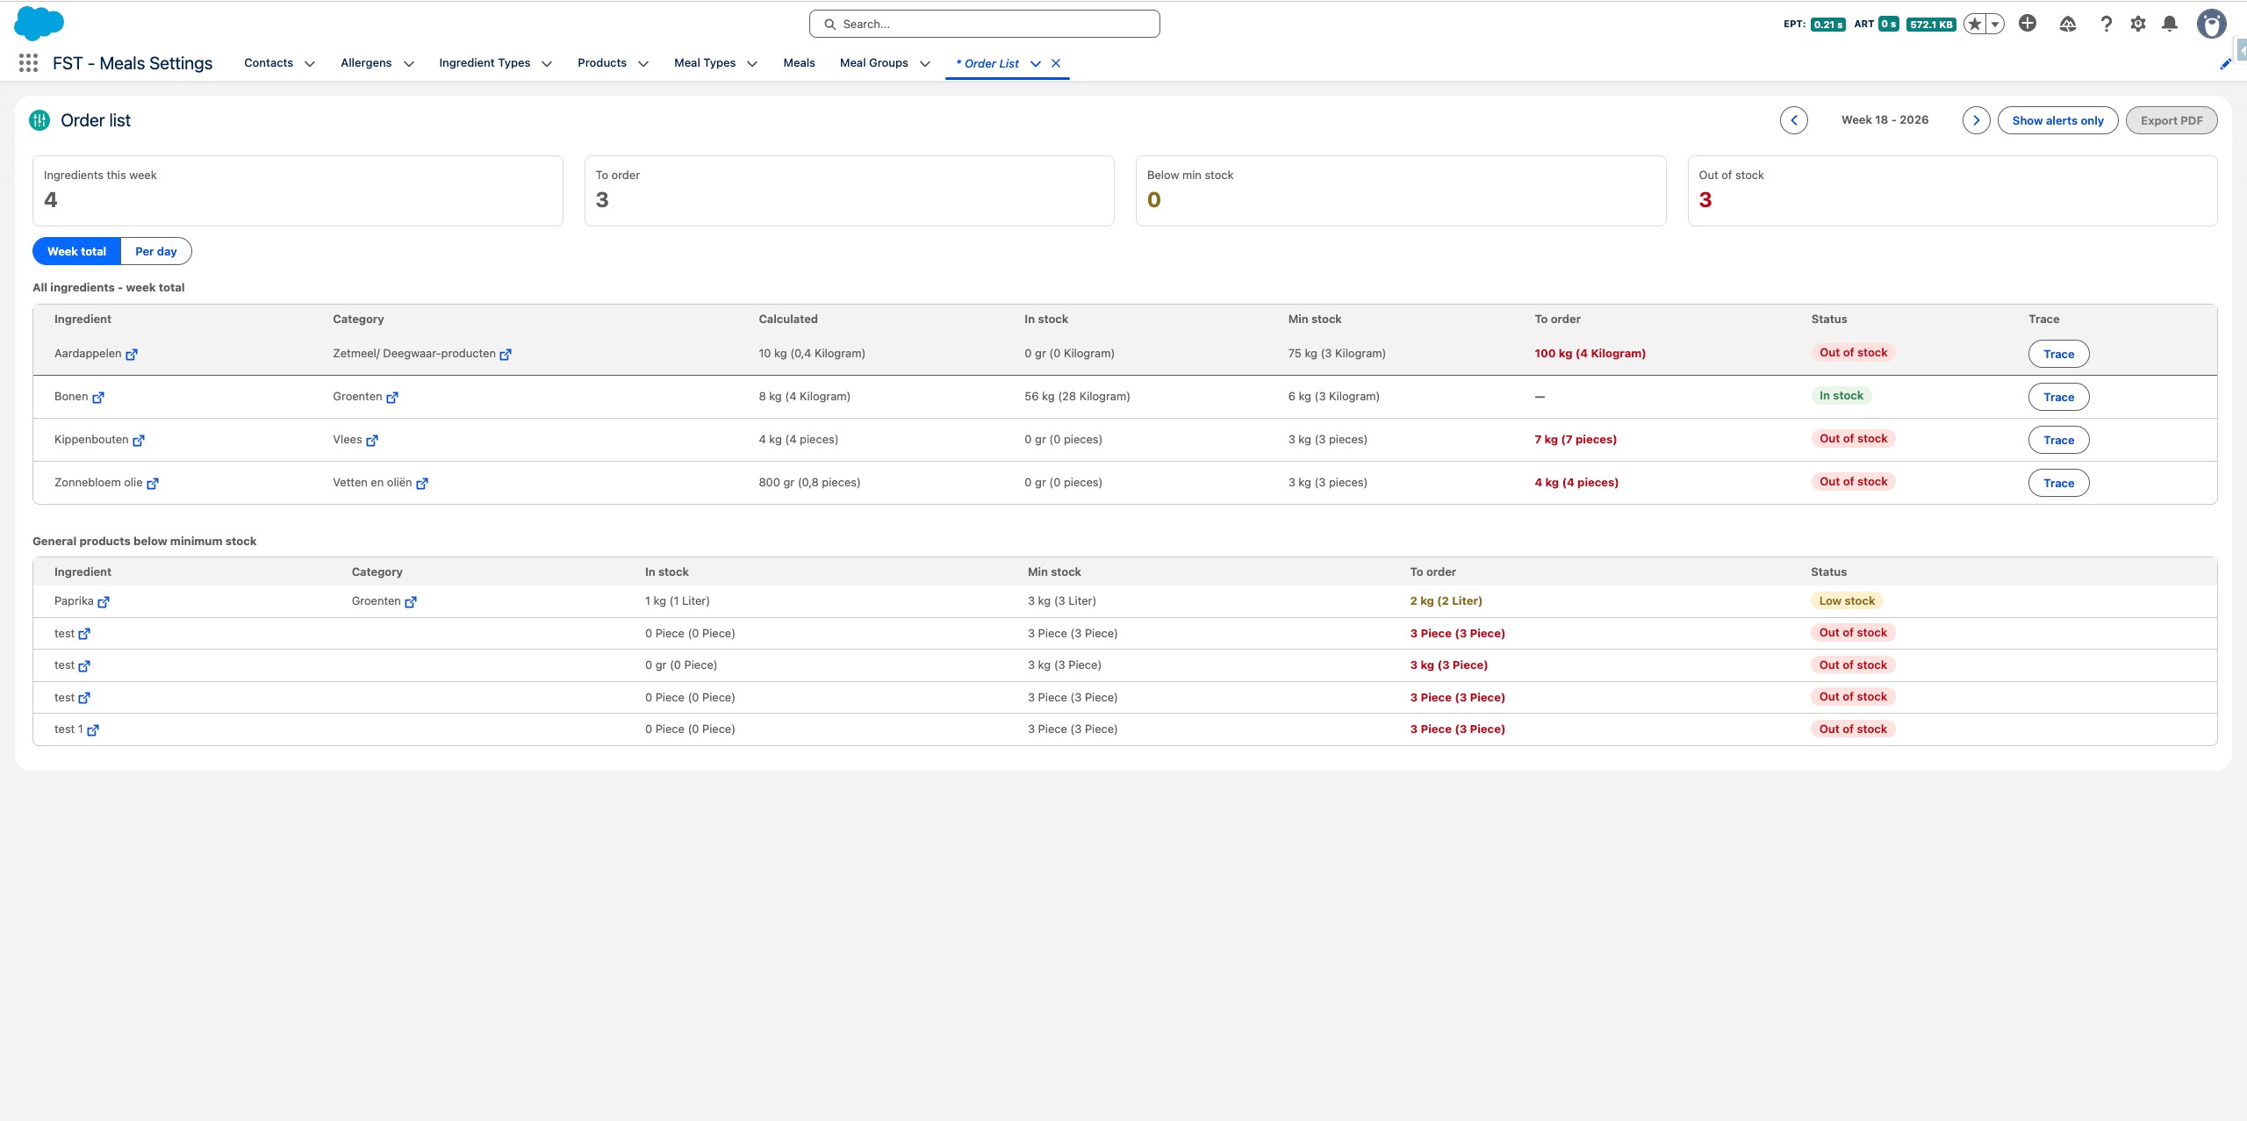The image size is (2247, 1121).
Task: Open the Aardappelen external link icon
Action: point(132,355)
